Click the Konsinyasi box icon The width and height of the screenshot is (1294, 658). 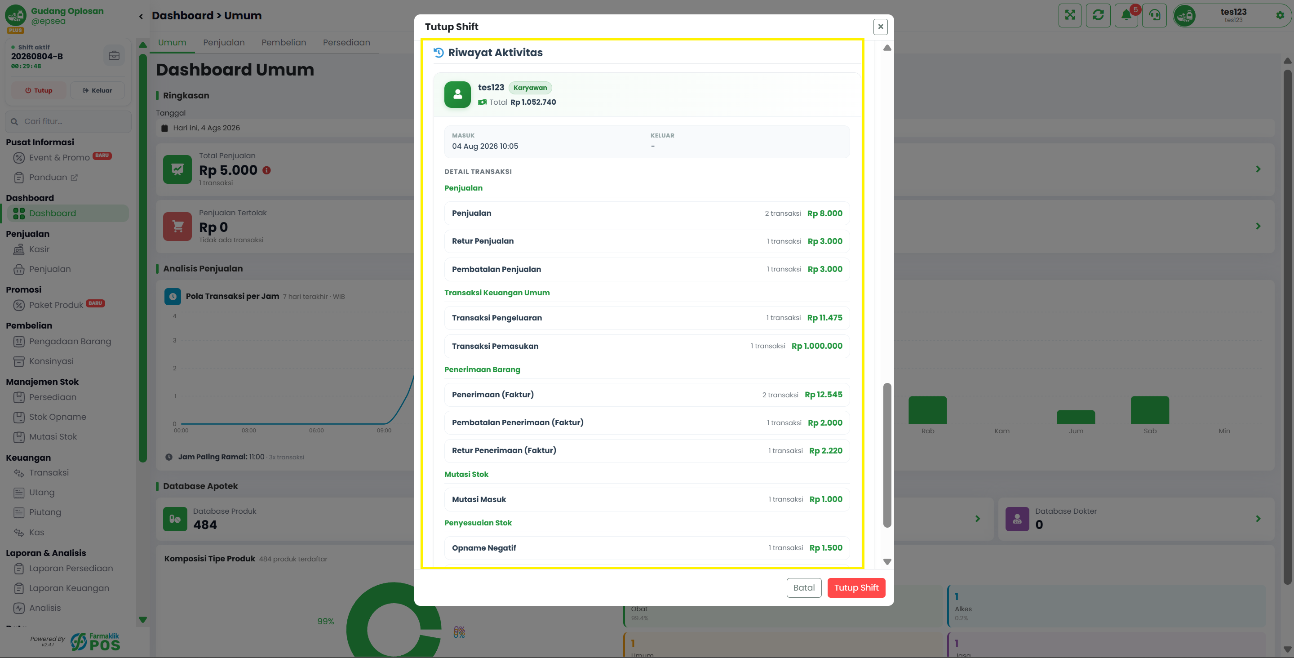point(18,361)
